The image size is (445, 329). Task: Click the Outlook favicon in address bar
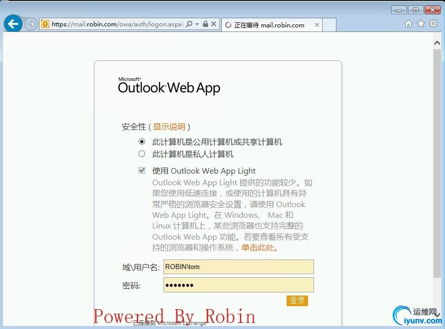point(45,24)
